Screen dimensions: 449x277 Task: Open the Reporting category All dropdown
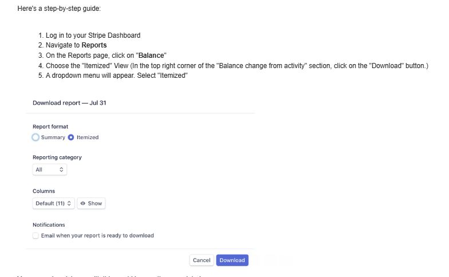click(x=50, y=170)
